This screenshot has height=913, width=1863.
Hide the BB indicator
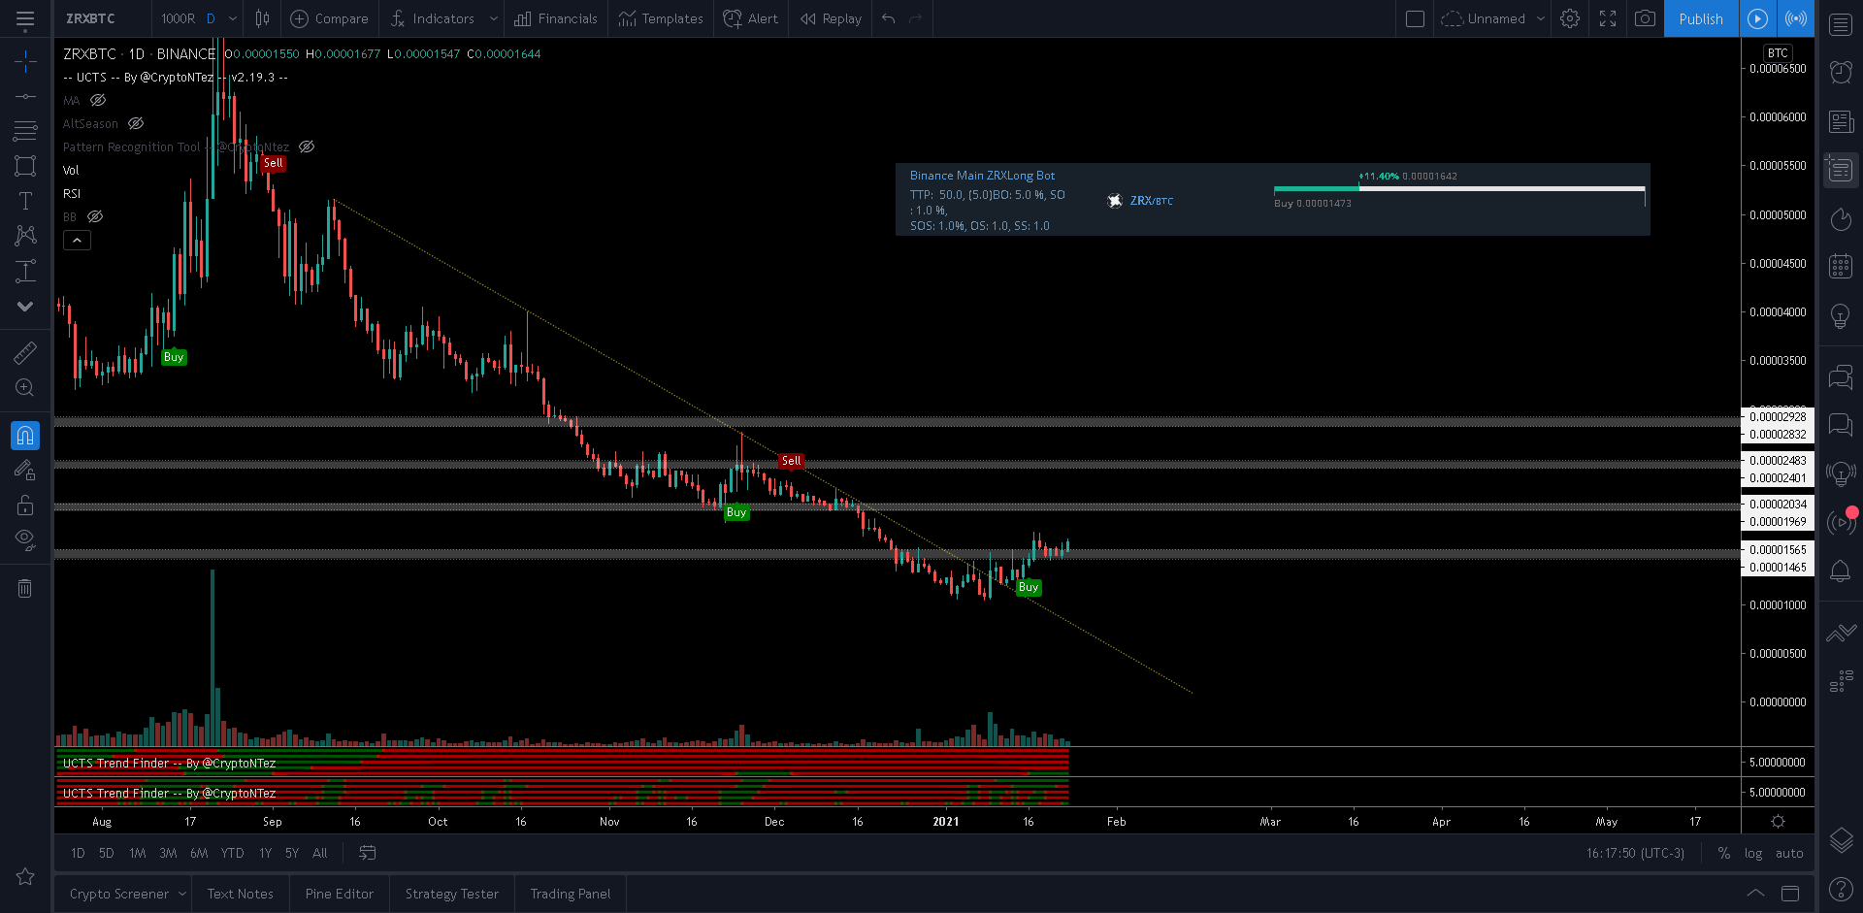click(x=94, y=216)
